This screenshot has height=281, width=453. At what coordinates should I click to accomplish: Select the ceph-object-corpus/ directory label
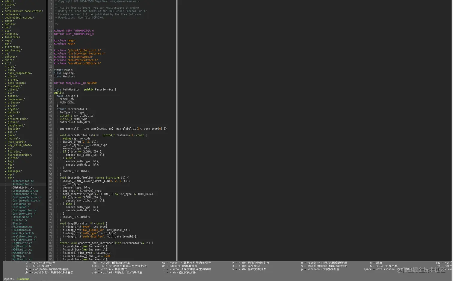click(19, 18)
